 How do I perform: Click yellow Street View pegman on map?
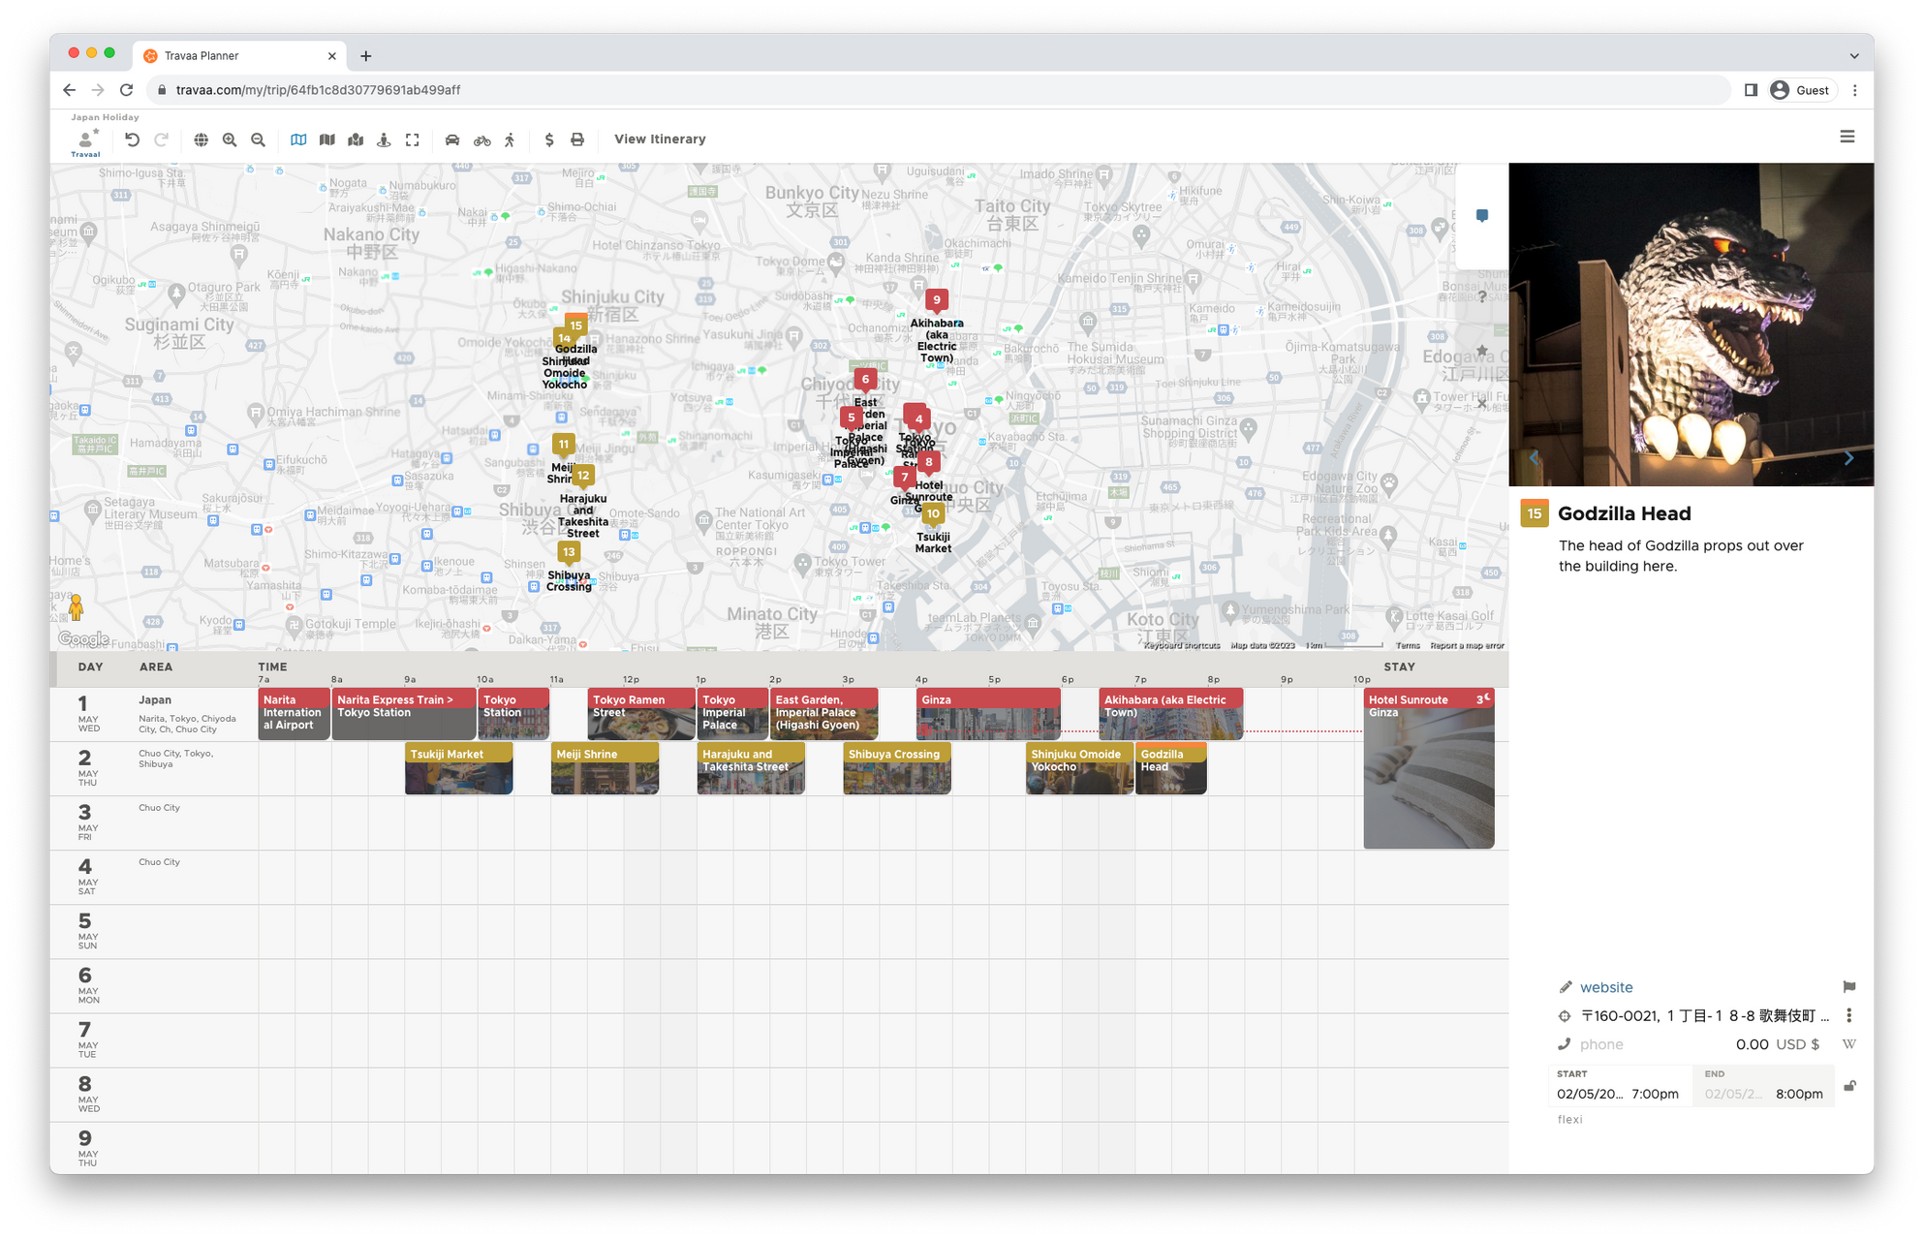[76, 607]
